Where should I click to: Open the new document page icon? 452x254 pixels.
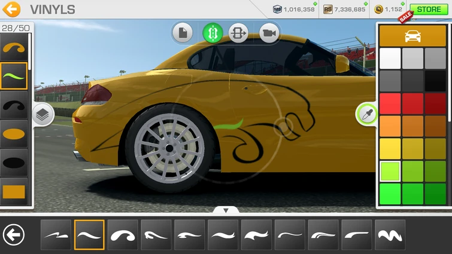point(183,33)
